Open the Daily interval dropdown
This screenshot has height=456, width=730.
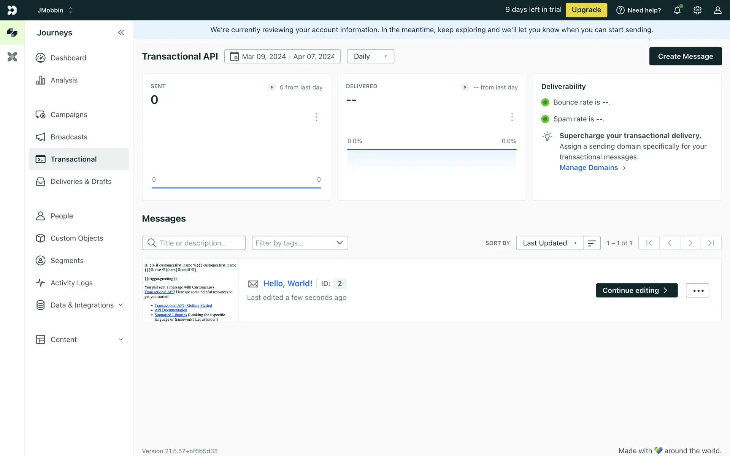click(370, 56)
